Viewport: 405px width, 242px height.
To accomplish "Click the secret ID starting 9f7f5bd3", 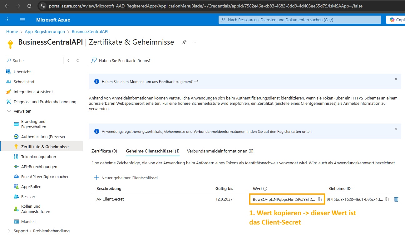I will 355,199.
